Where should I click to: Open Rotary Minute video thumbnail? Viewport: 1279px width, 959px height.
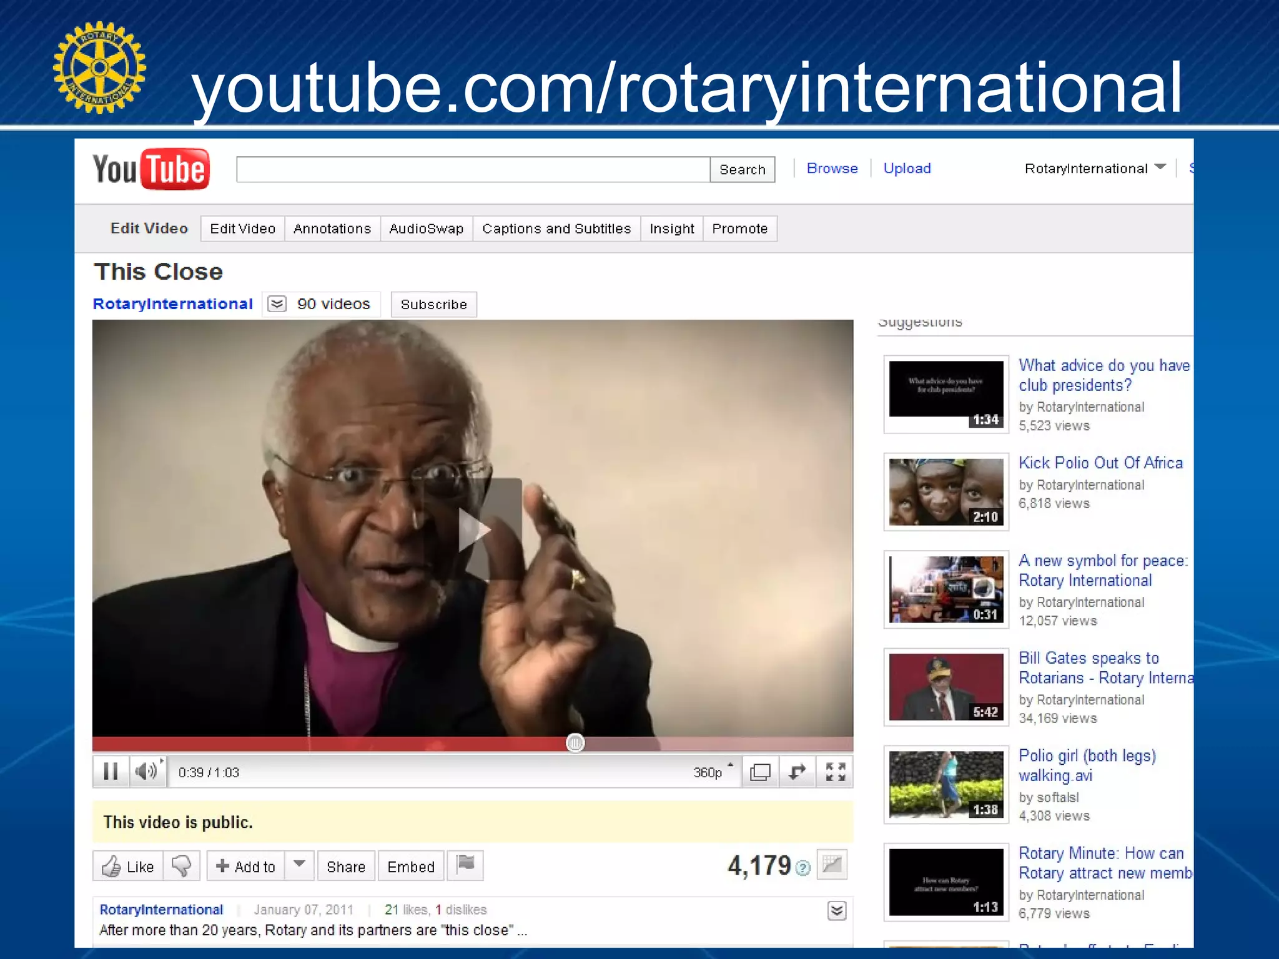coord(946,882)
